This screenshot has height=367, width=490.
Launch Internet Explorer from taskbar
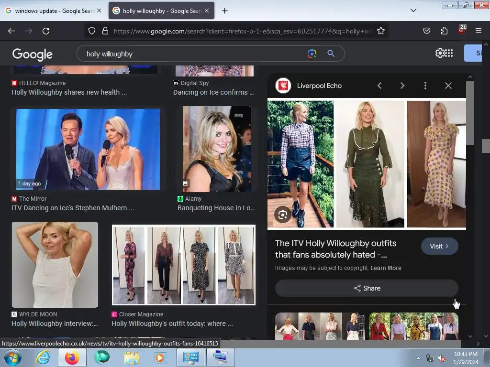(x=43, y=357)
